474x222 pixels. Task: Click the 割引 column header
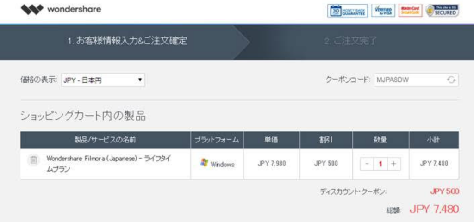326,140
